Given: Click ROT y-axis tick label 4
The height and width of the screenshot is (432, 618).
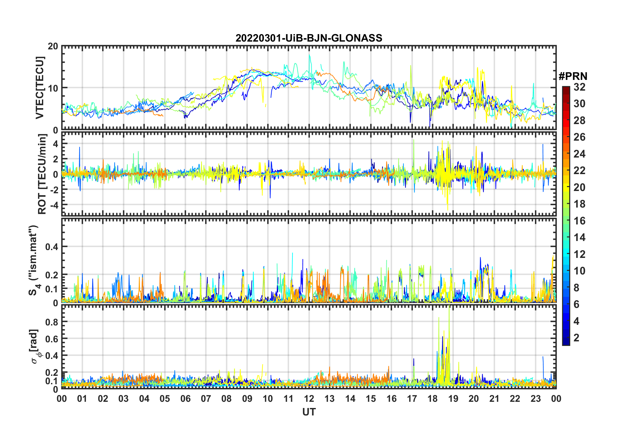Looking at the screenshot, I should pyautogui.click(x=56, y=144).
